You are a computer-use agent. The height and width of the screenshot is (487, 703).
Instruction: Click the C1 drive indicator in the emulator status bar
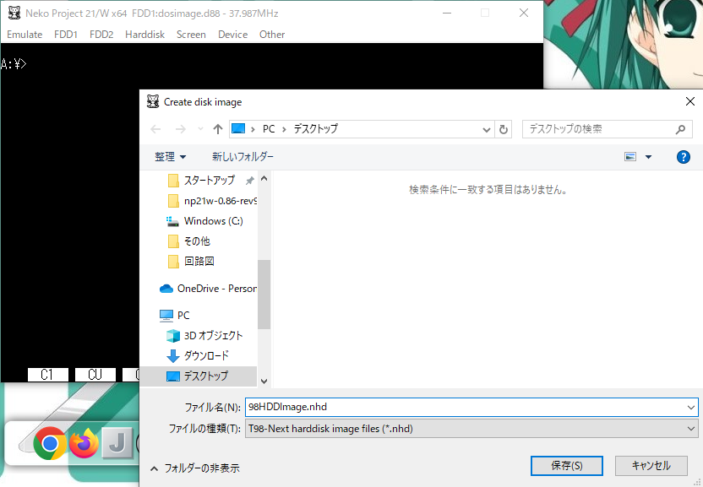click(47, 375)
